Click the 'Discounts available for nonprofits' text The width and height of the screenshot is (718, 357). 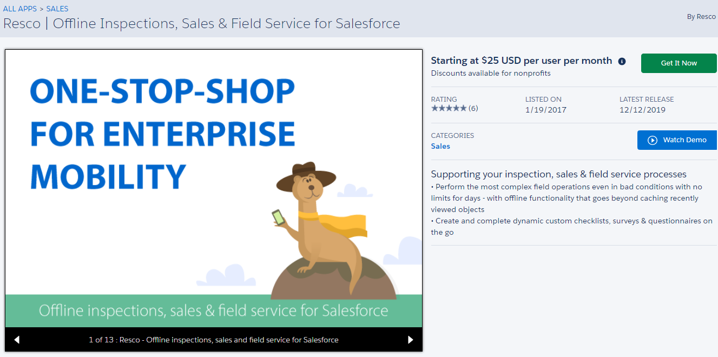(491, 73)
